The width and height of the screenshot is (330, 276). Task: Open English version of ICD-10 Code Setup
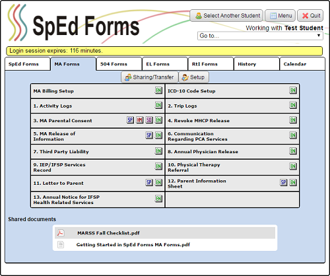point(293,90)
